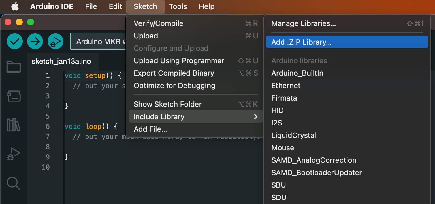Click the Upload arrow button

(x=35, y=42)
